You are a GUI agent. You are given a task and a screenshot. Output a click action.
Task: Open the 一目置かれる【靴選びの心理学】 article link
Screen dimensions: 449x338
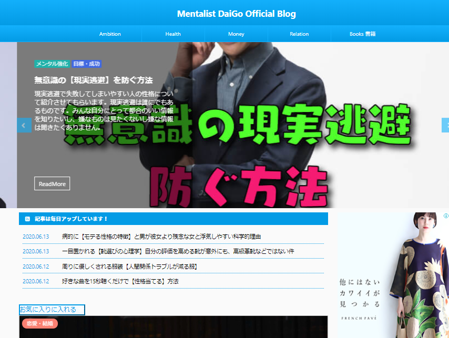[x=178, y=251]
